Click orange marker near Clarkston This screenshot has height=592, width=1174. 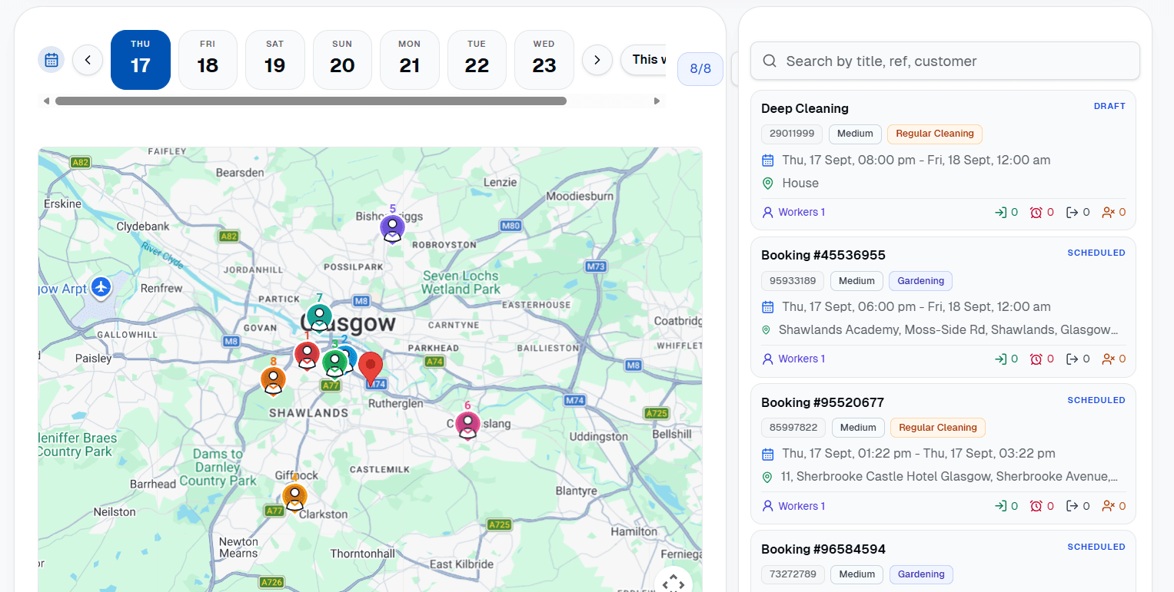294,496
